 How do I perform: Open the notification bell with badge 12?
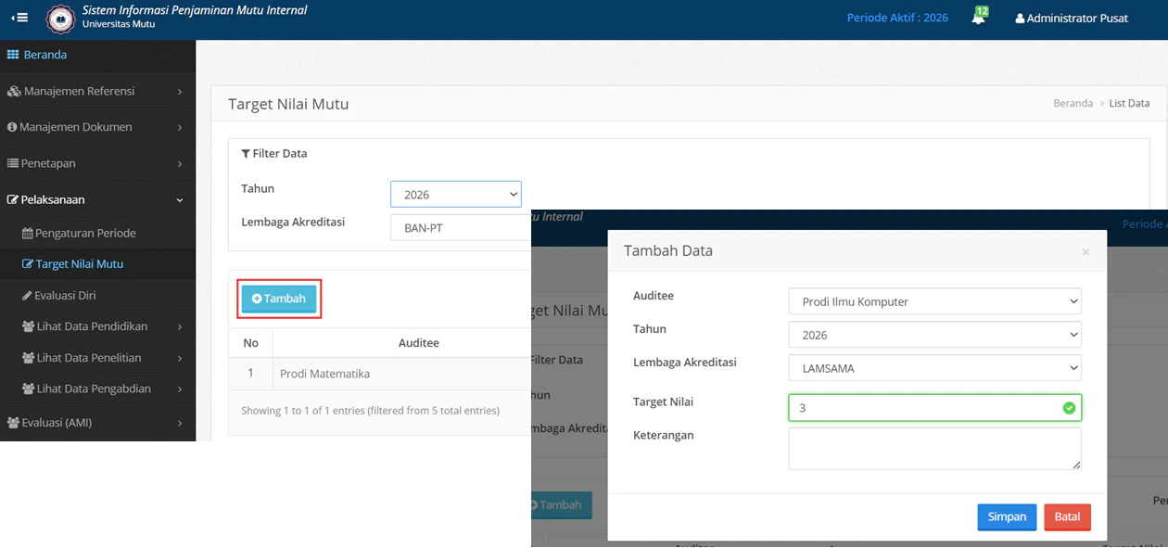(979, 17)
